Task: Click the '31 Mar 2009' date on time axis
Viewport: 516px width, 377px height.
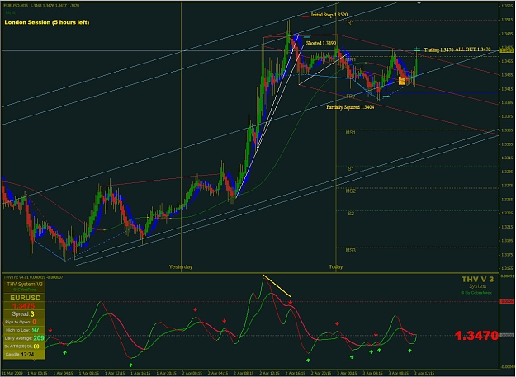Action: 11,373
